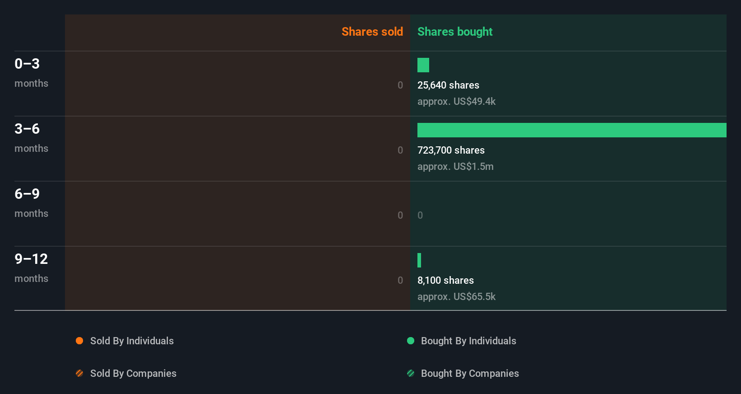
Task: Click the striped Bought By Companies legend icon
Action: tap(411, 373)
